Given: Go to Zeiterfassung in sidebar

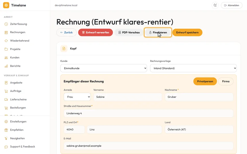Looking at the screenshot, I should (x=19, y=24).
